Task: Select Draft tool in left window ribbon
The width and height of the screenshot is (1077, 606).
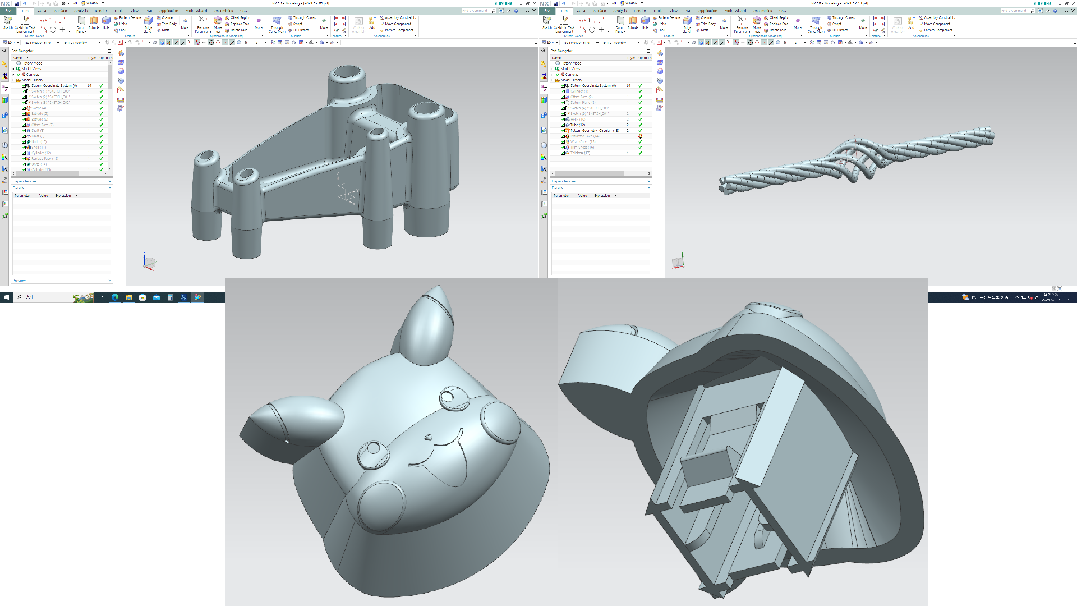Action: coord(163,30)
